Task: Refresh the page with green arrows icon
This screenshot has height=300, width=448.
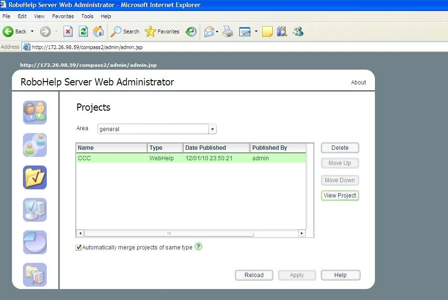Action: coord(83,31)
